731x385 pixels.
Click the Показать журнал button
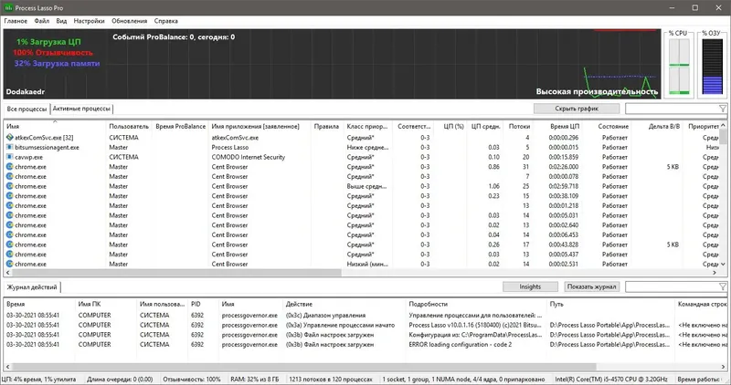coord(591,286)
